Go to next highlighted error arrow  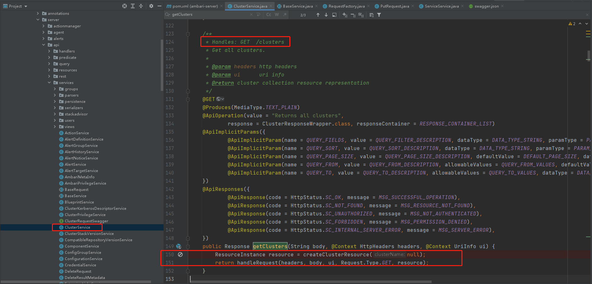[x=587, y=24]
